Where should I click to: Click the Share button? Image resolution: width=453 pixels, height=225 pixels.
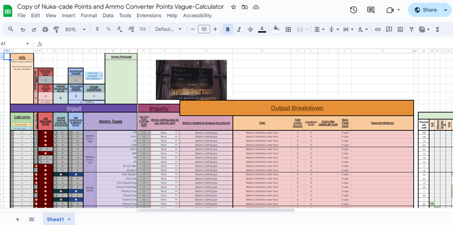[x=424, y=10]
